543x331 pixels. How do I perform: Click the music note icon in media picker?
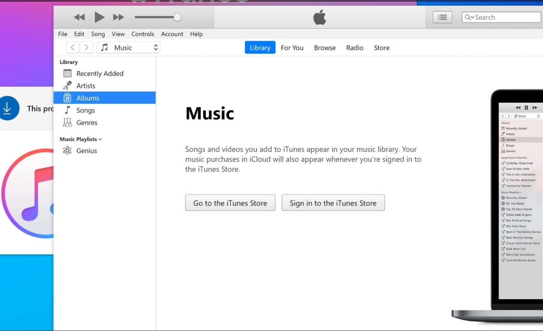point(104,48)
